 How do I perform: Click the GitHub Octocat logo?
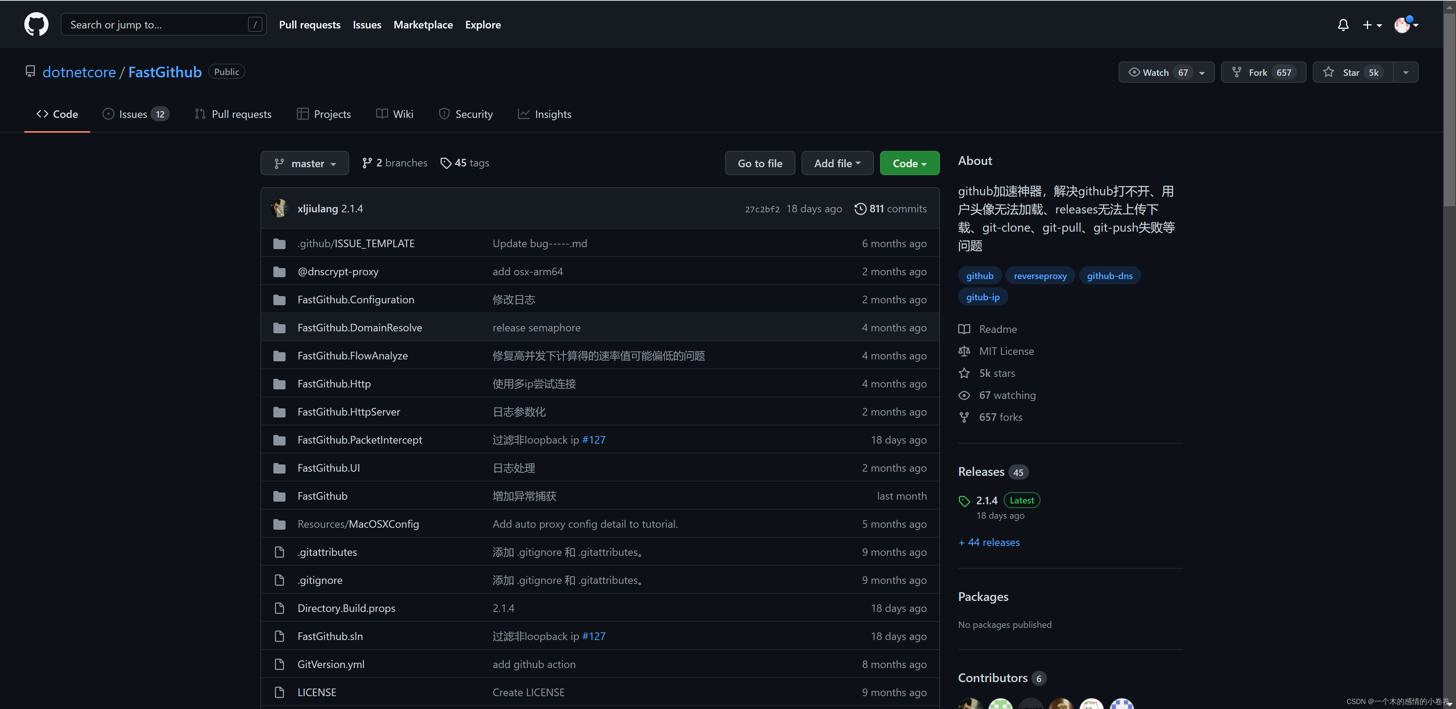[x=36, y=24]
